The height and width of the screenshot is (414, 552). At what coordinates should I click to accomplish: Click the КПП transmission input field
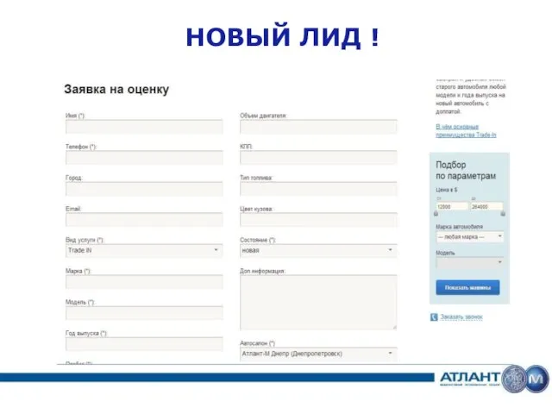click(318, 158)
